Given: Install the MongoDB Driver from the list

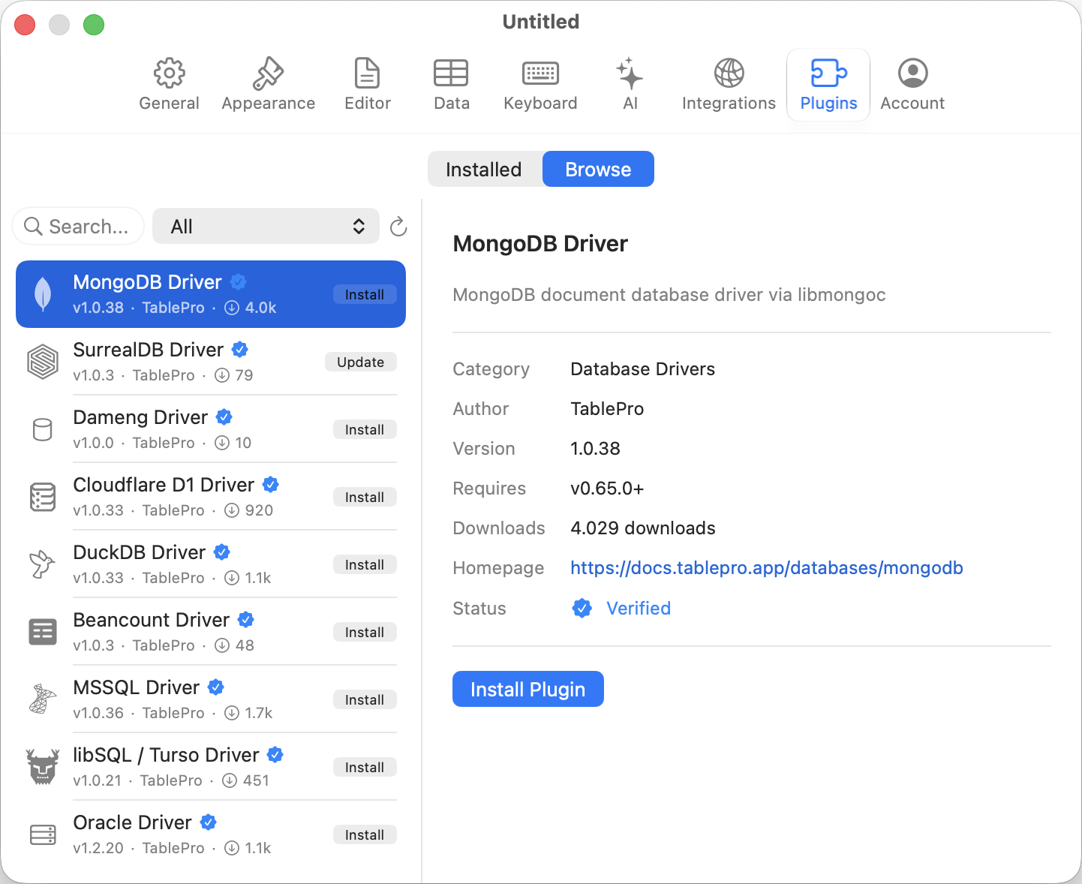Looking at the screenshot, I should [x=365, y=295].
